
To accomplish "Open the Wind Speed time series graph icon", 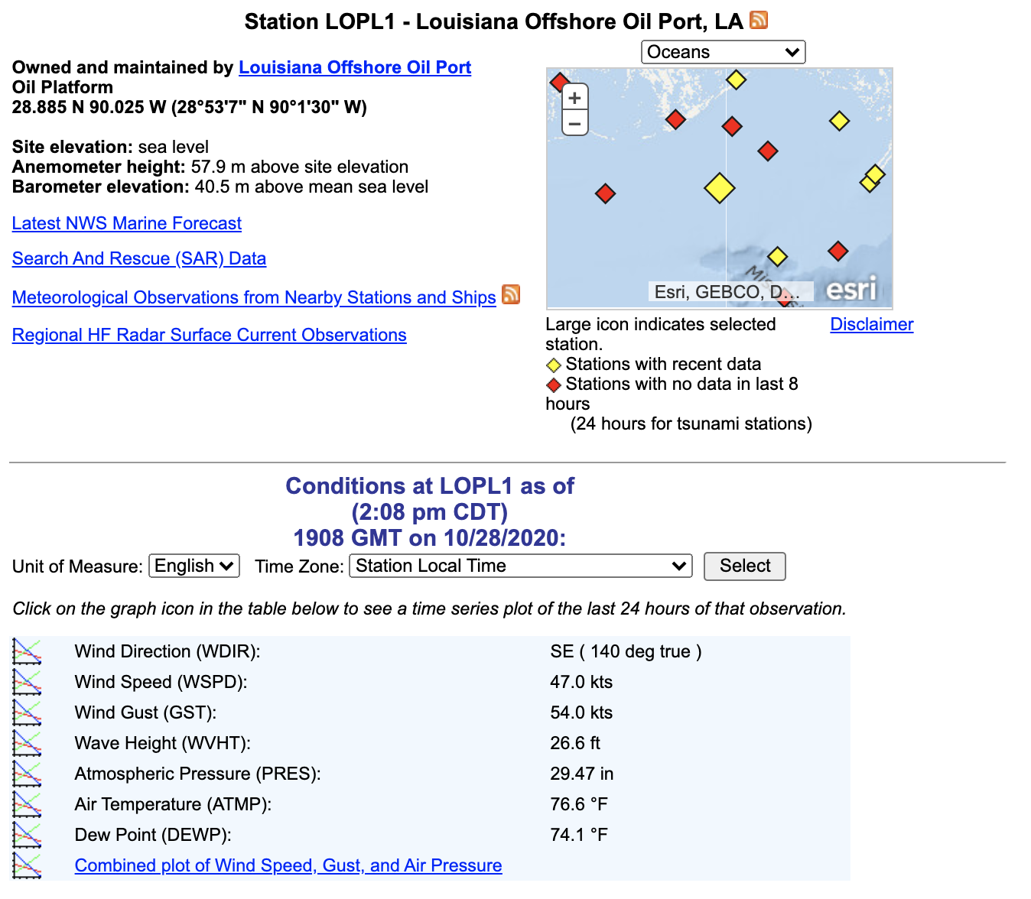I will click(x=27, y=682).
